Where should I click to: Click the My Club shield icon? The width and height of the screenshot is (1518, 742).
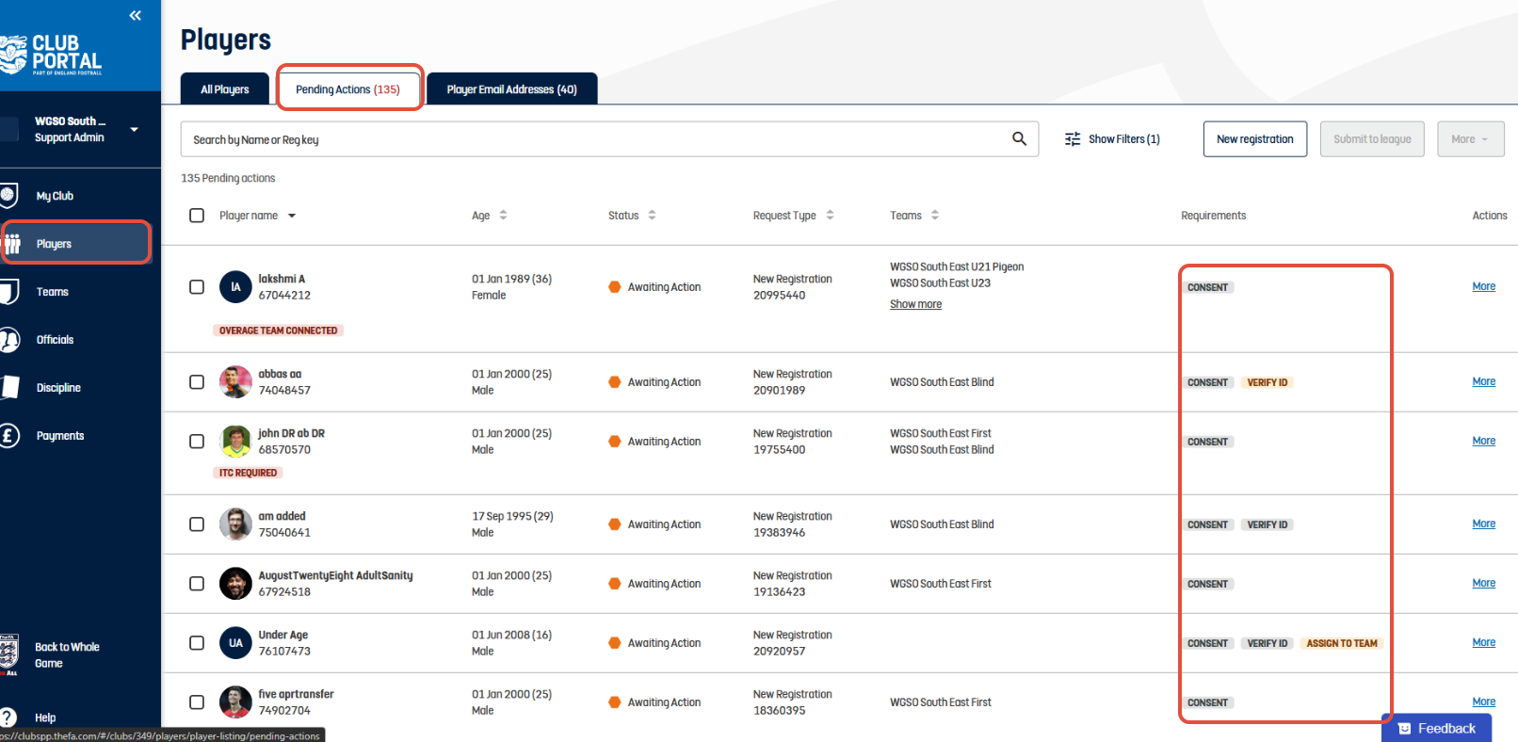coord(8,196)
